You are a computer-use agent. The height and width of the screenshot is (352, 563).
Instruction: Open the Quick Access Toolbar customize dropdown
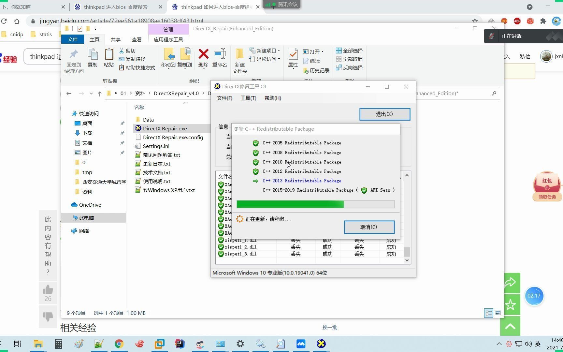pos(95,29)
